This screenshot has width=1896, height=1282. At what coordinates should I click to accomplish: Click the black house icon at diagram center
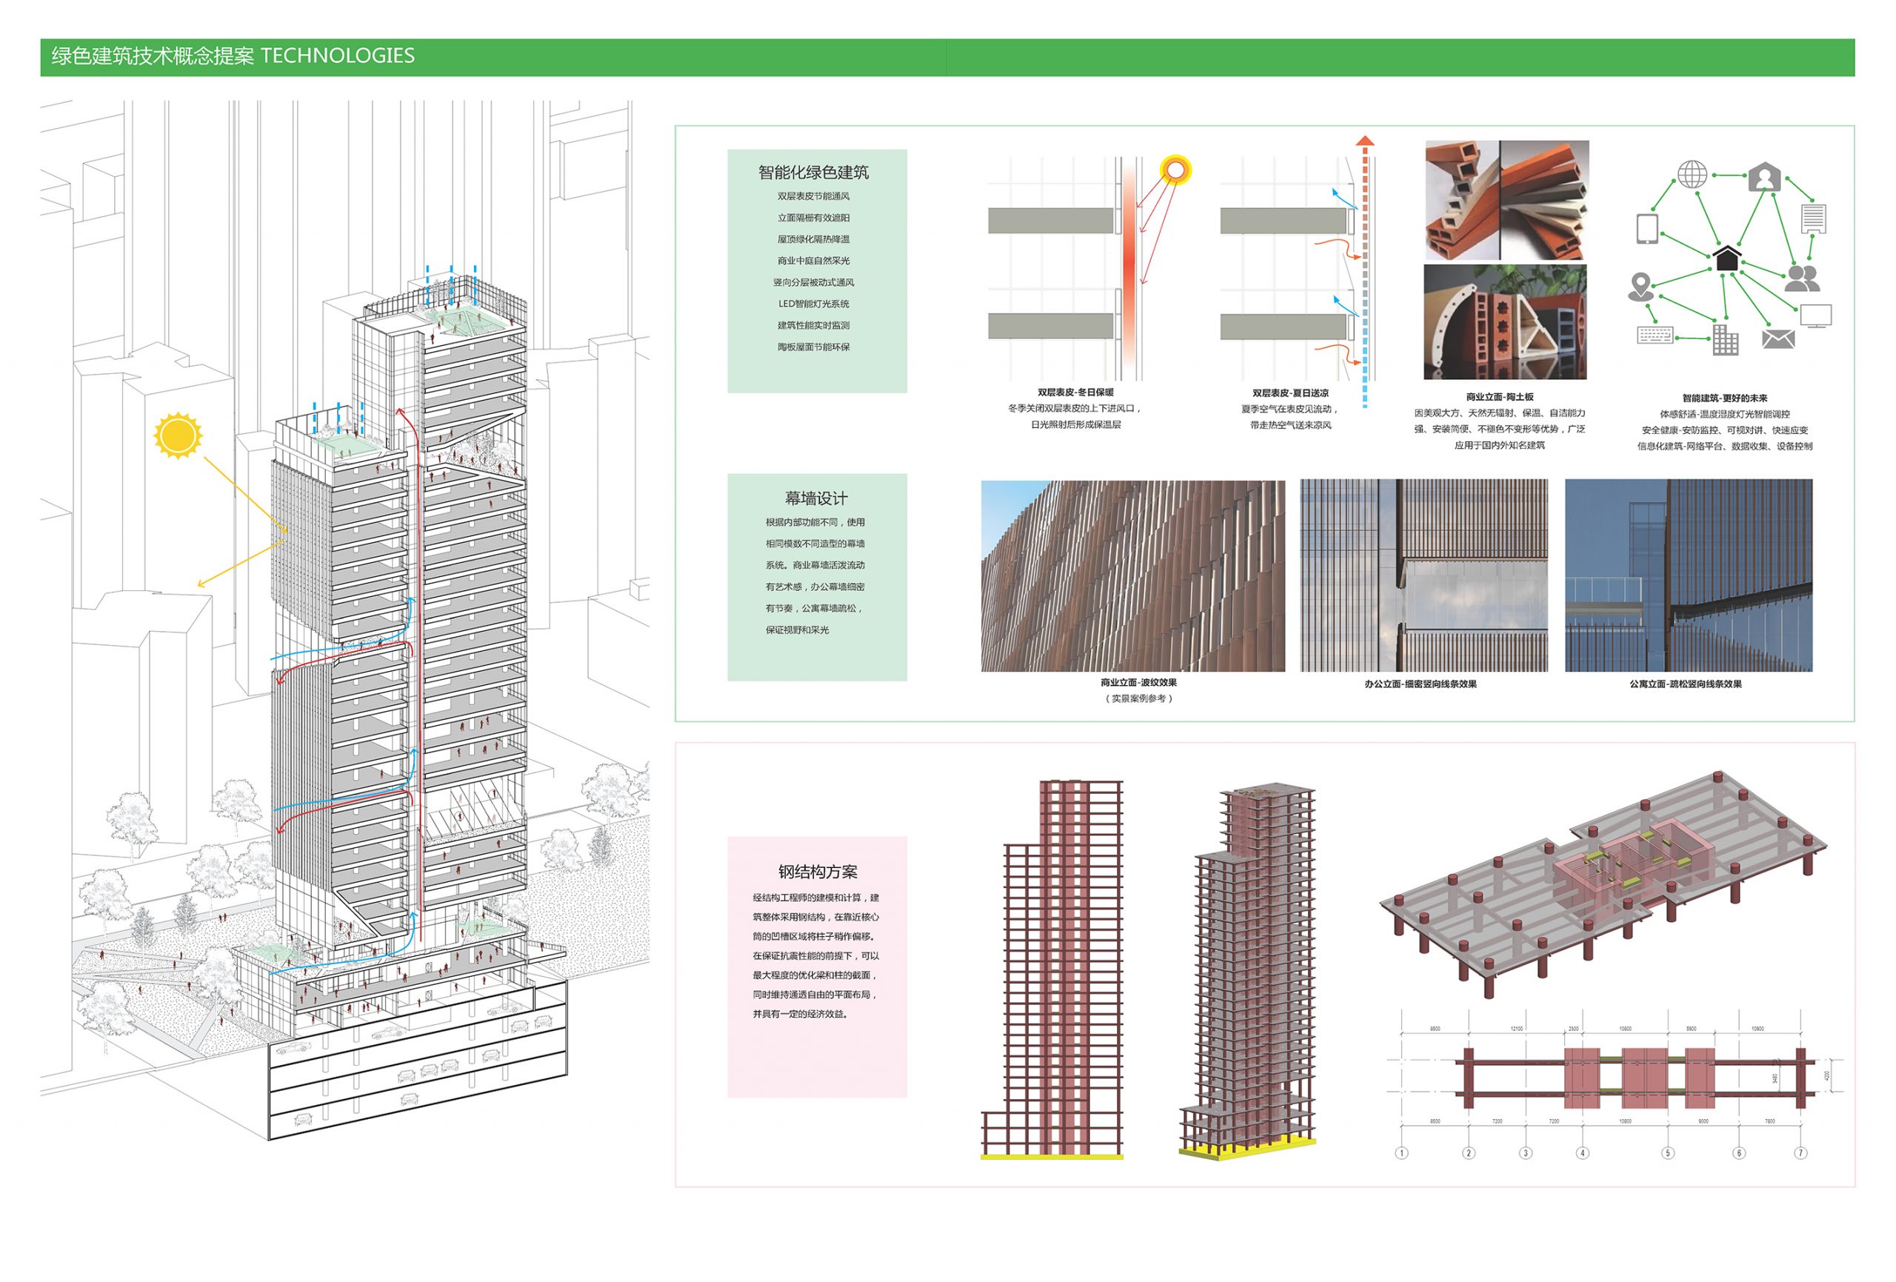point(1726,258)
